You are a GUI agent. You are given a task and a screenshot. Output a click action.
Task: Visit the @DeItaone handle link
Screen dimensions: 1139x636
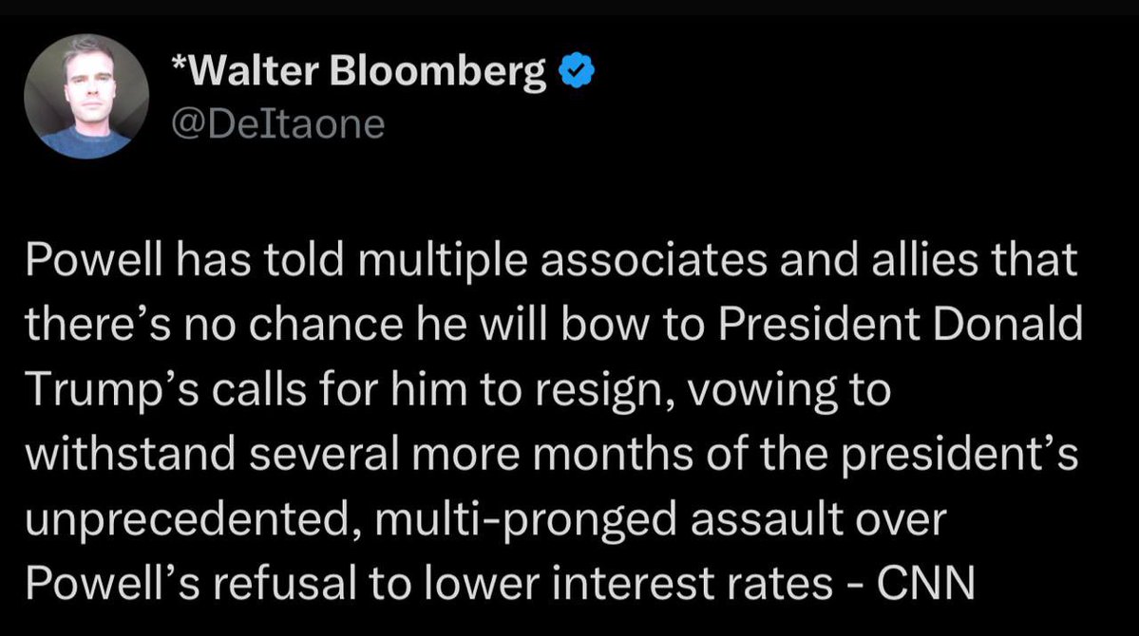pyautogui.click(x=277, y=124)
